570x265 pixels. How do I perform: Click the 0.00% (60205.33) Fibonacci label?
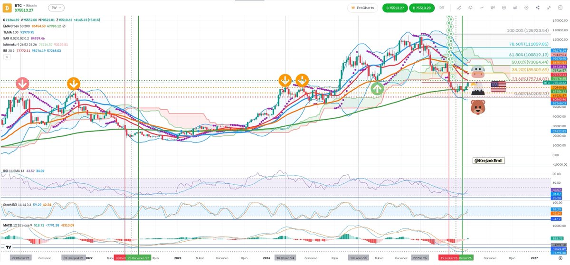[x=532, y=94]
